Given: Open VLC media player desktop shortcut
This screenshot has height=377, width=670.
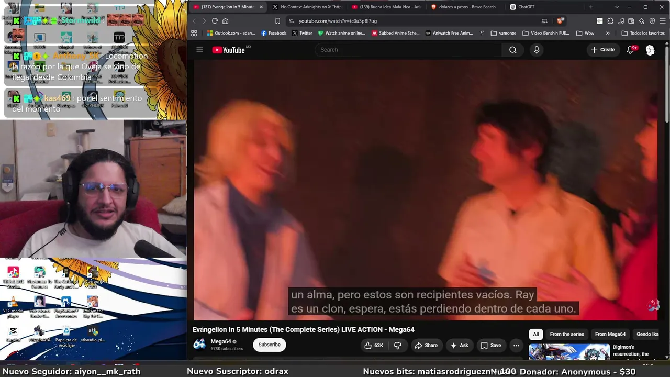Looking at the screenshot, I should tap(13, 307).
